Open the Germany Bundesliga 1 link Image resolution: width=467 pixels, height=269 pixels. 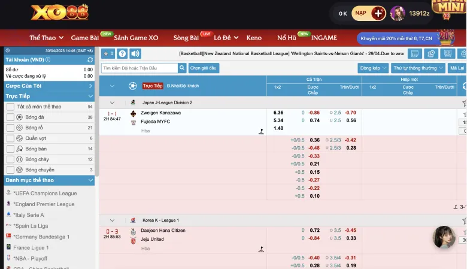[x=41, y=237]
